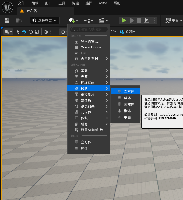Expand the 平台 platforms dropdown
The width and height of the screenshot is (183, 200).
pos(173,20)
